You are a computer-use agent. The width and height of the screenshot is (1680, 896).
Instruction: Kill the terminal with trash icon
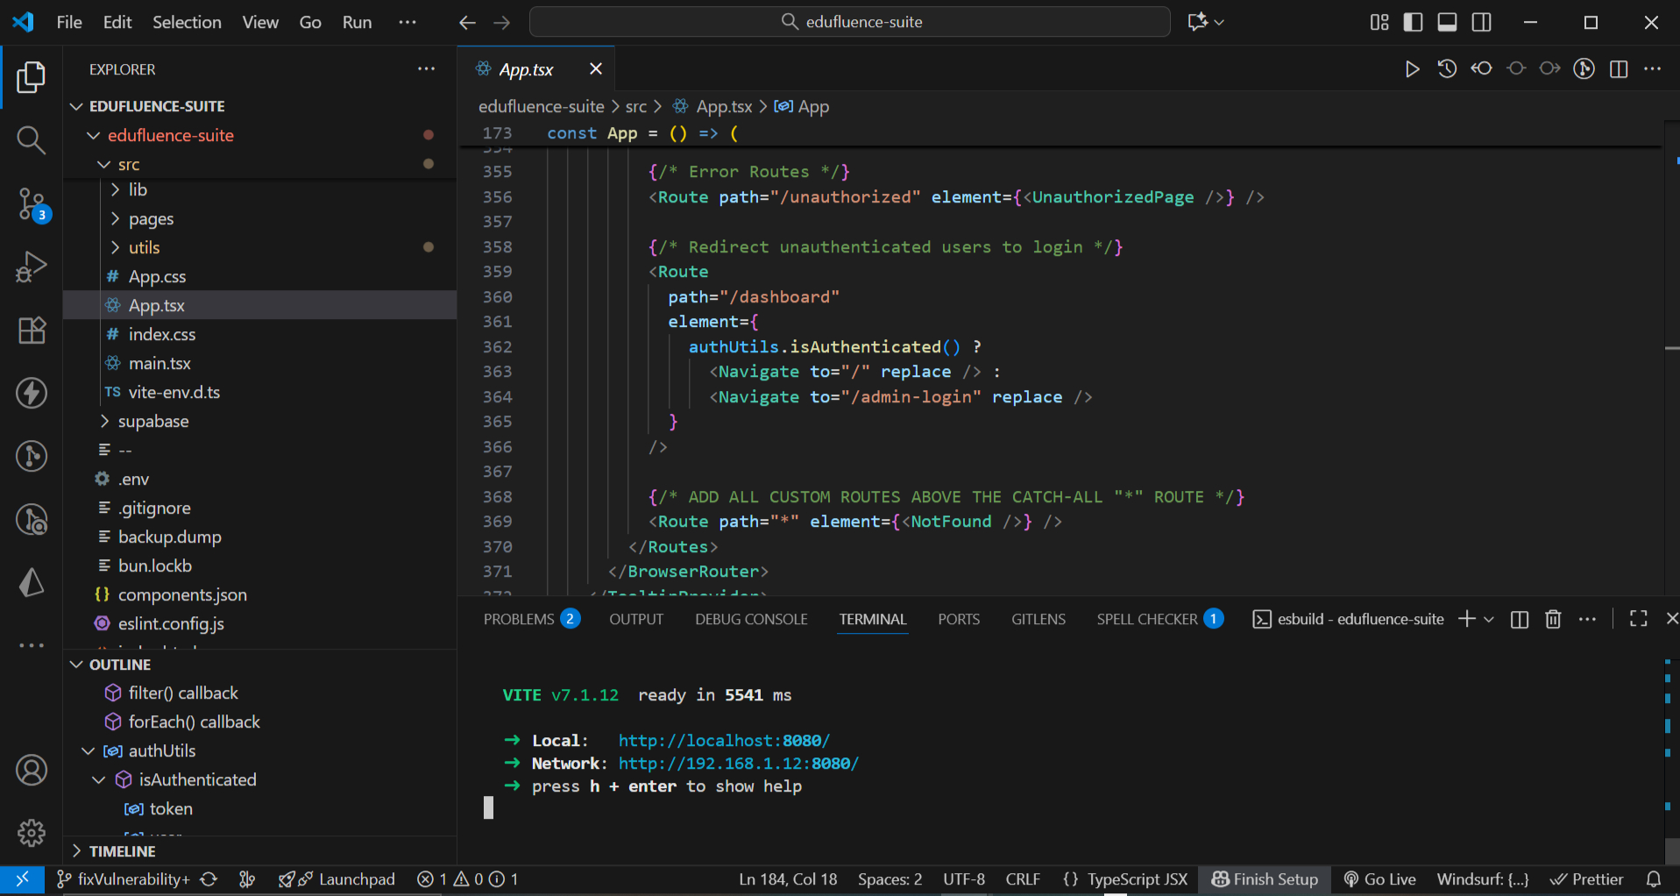[x=1553, y=619]
